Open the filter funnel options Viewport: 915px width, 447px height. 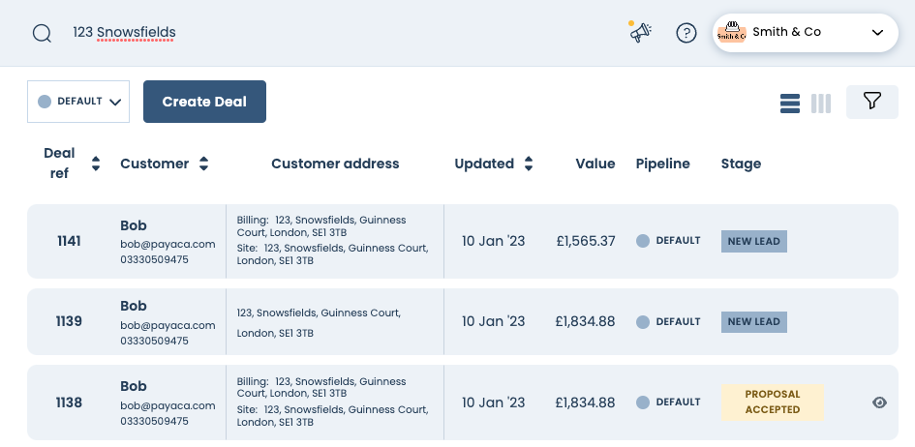click(x=871, y=102)
